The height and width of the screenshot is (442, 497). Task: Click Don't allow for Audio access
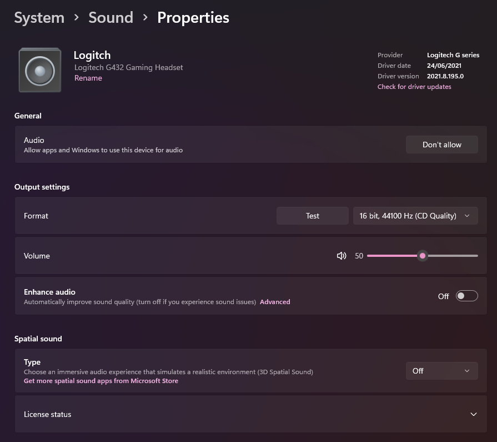pyautogui.click(x=441, y=145)
